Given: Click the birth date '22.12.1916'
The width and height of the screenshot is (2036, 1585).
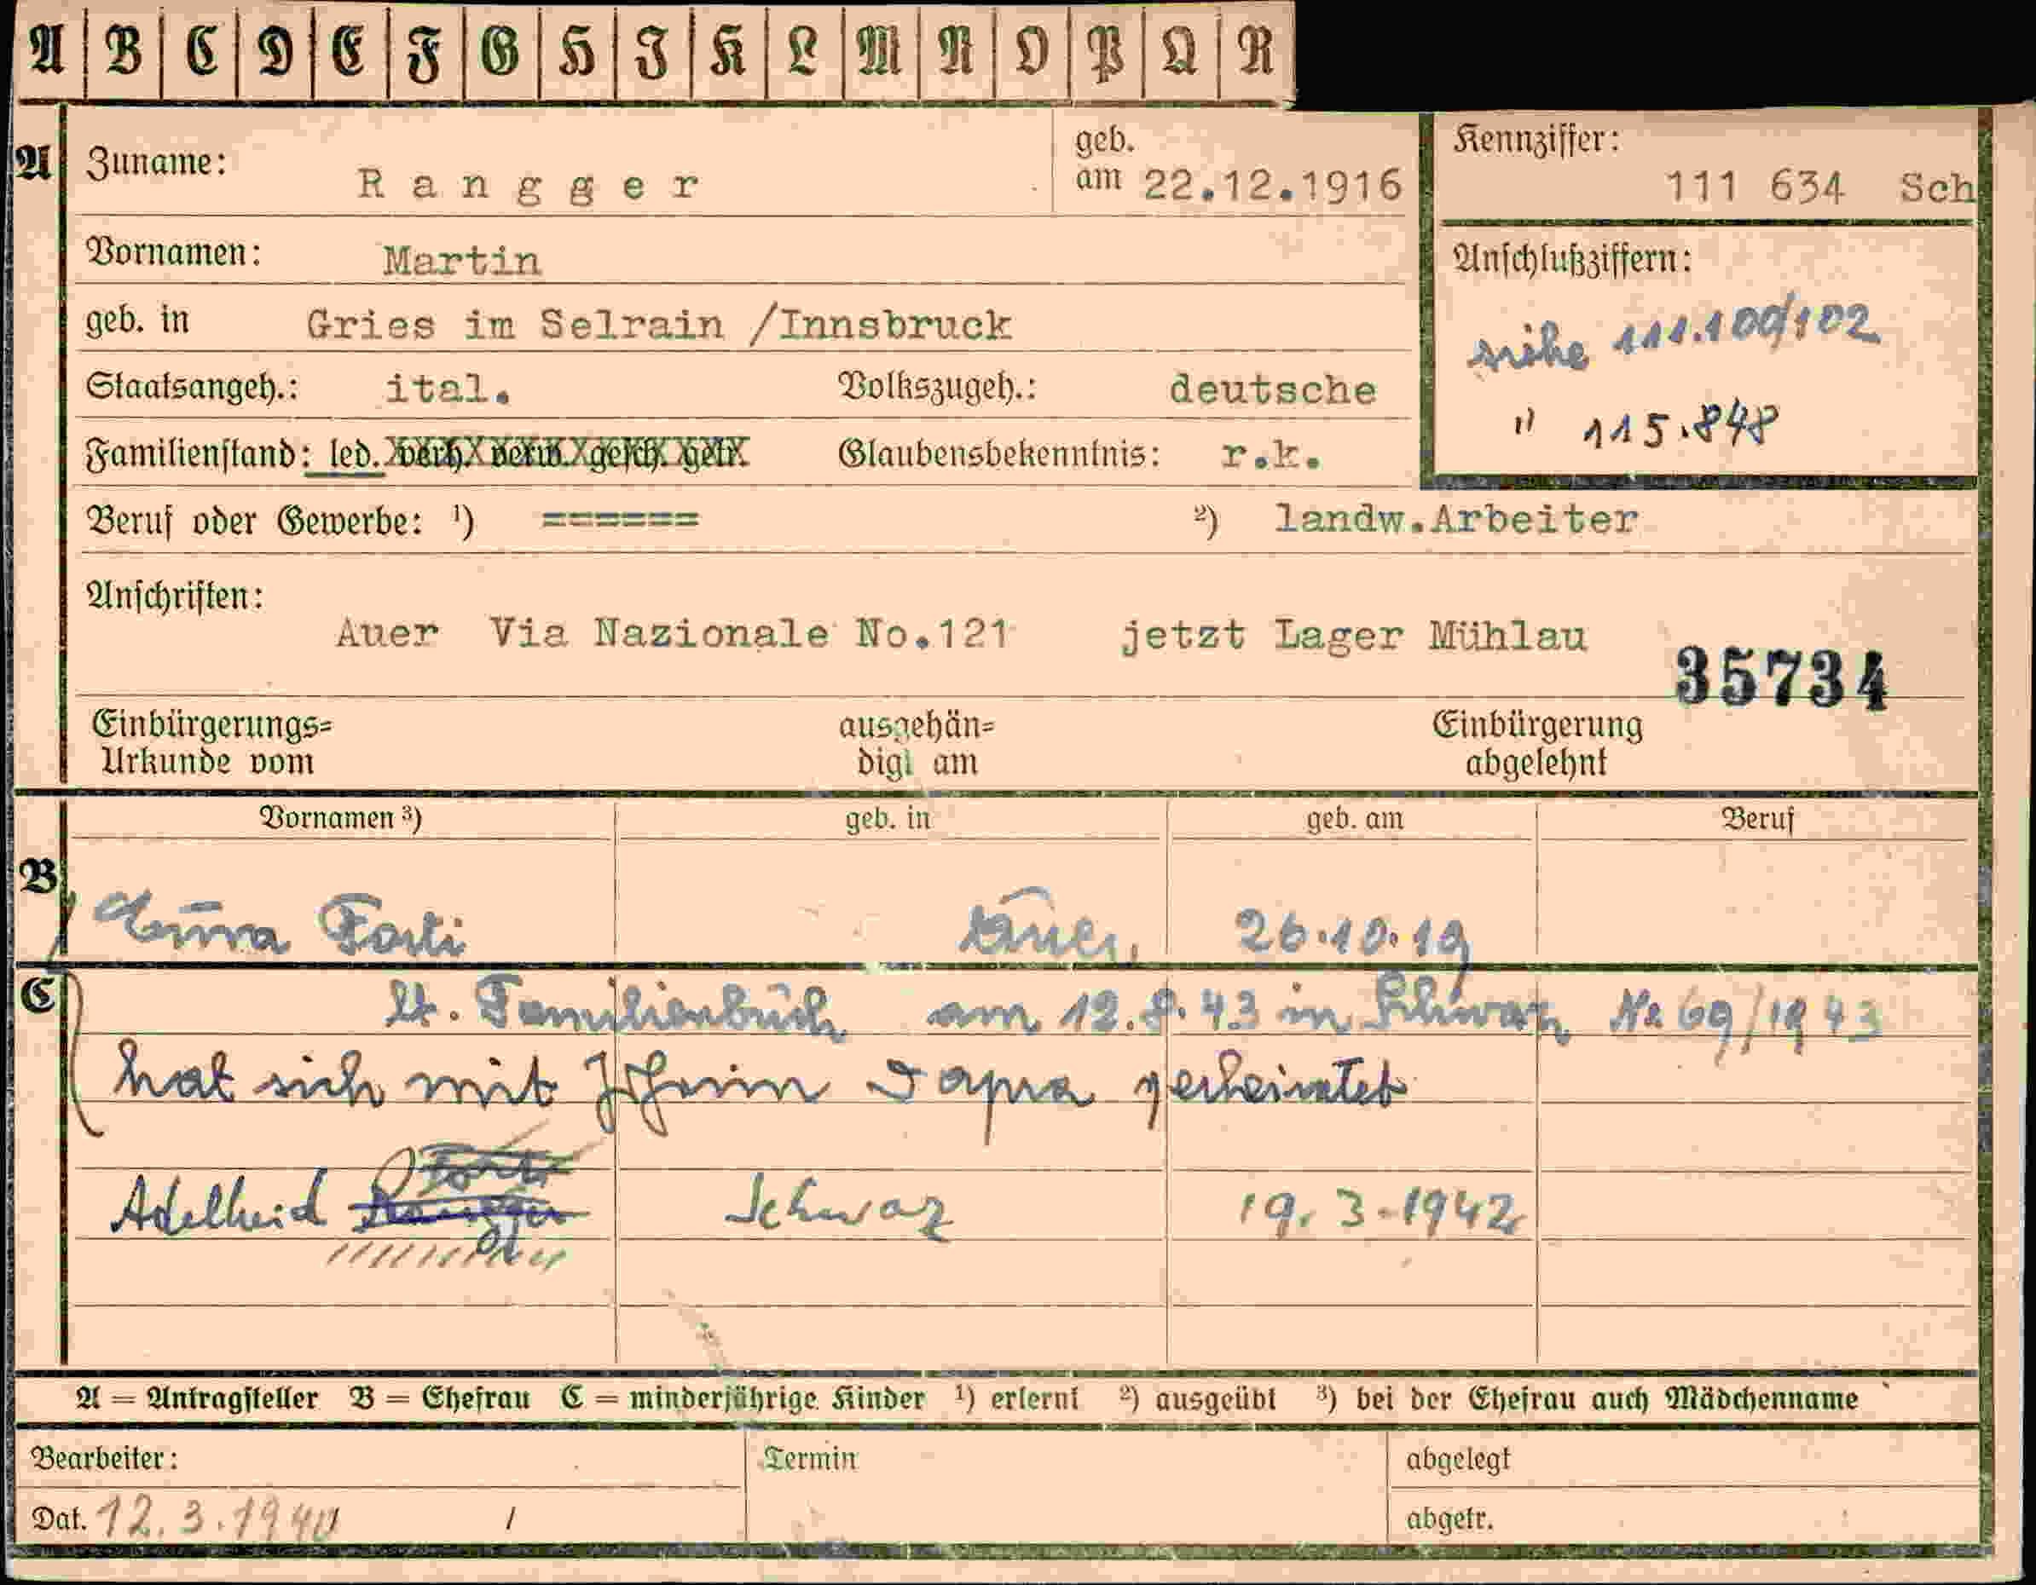Looking at the screenshot, I should tap(1272, 186).
